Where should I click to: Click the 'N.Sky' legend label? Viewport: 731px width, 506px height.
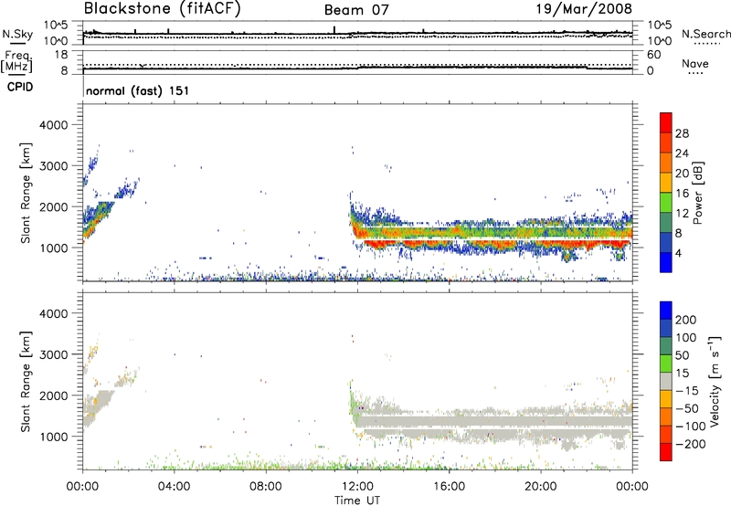(17, 34)
